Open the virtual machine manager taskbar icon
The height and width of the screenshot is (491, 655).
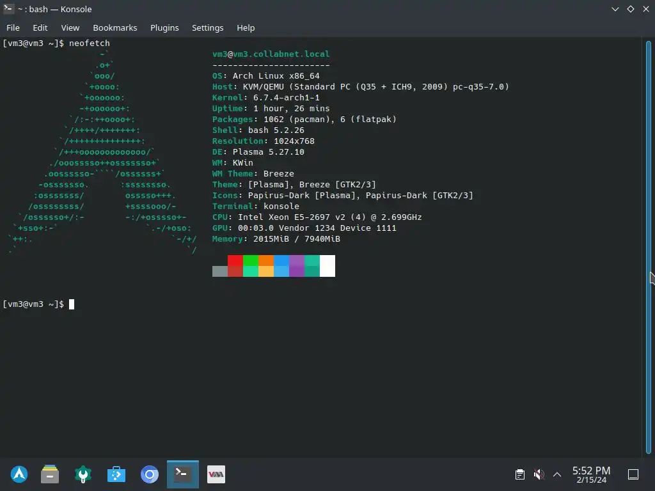click(216, 474)
